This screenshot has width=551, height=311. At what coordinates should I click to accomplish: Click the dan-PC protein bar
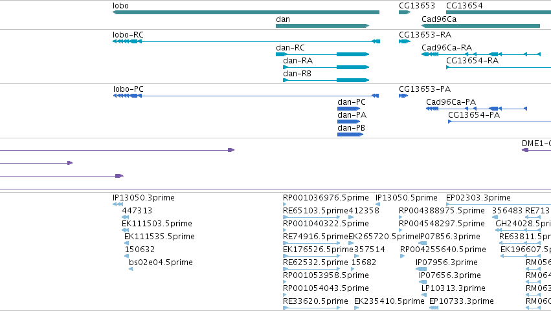(348, 109)
